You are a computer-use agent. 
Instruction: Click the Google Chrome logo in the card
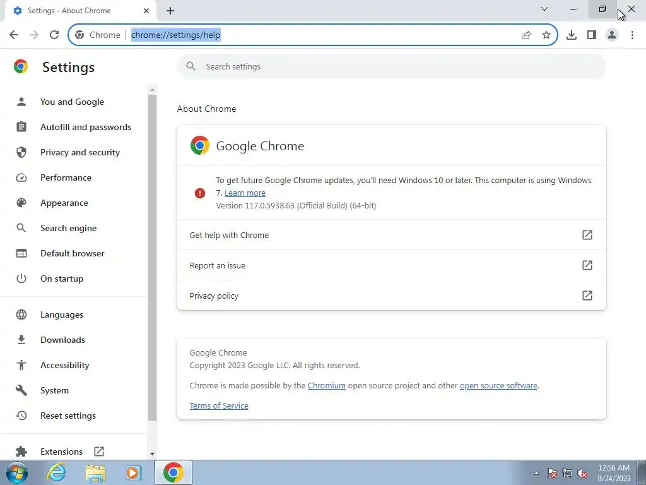200,146
